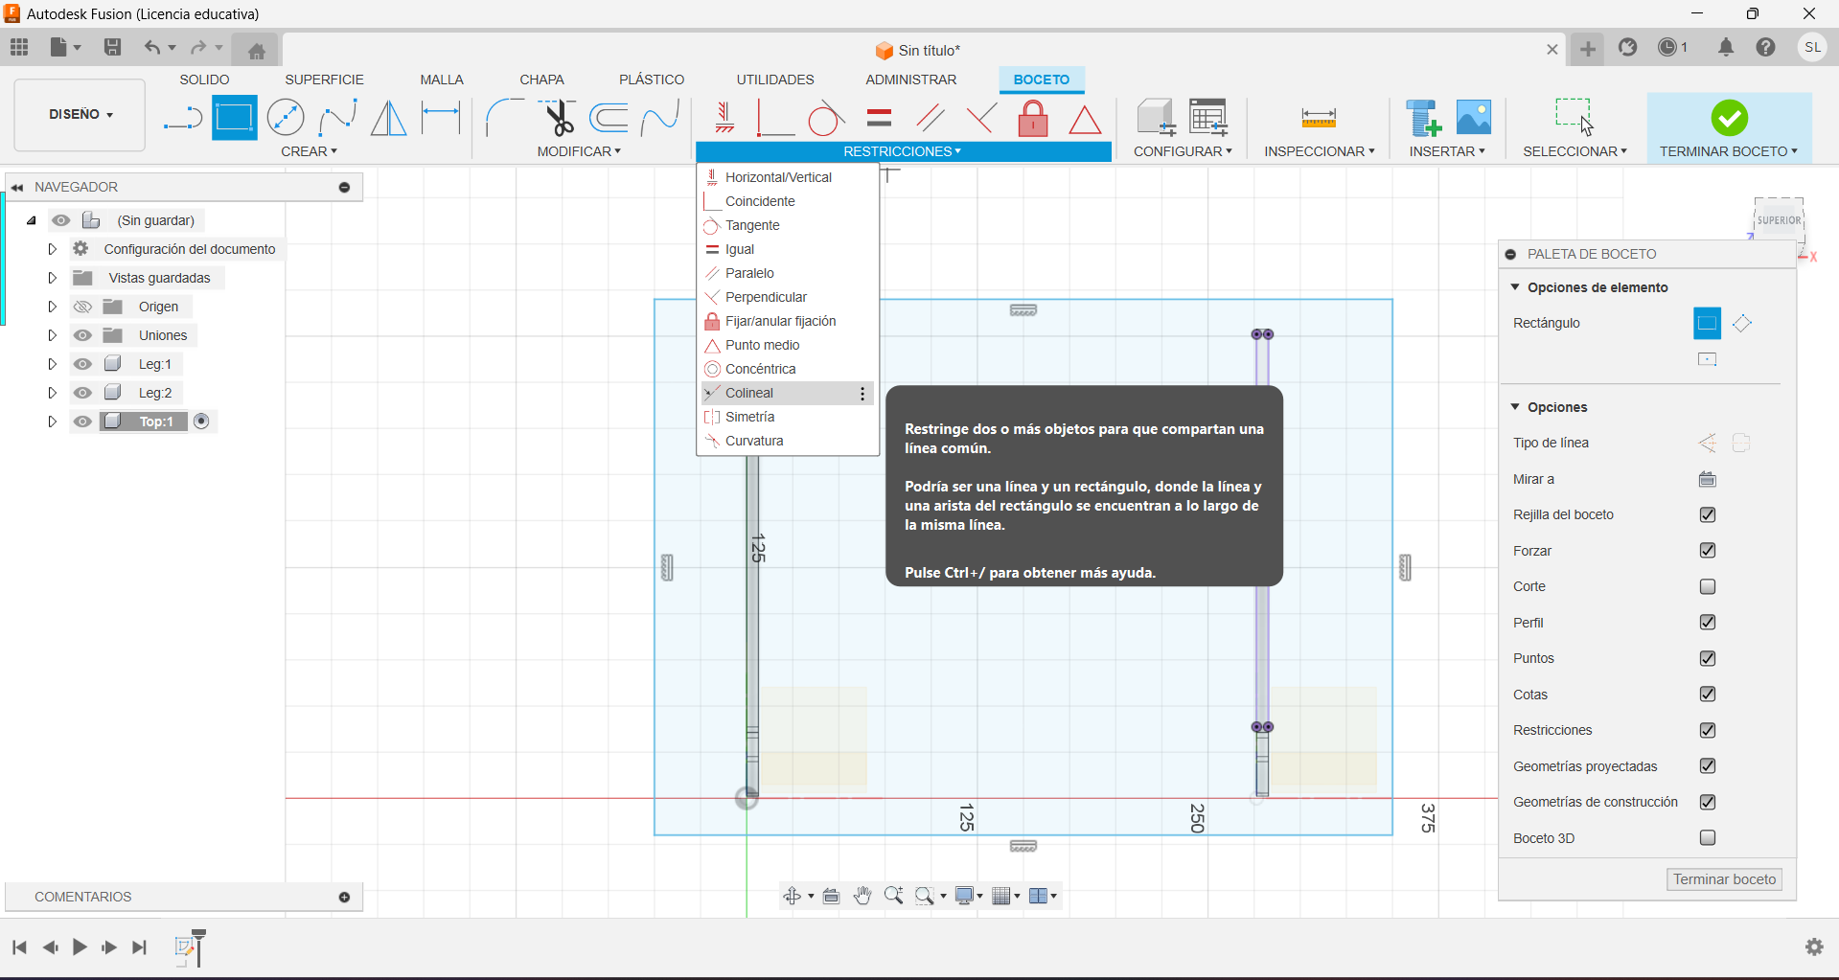Expand the Uniones tree node
This screenshot has height=980, width=1839.
click(53, 335)
